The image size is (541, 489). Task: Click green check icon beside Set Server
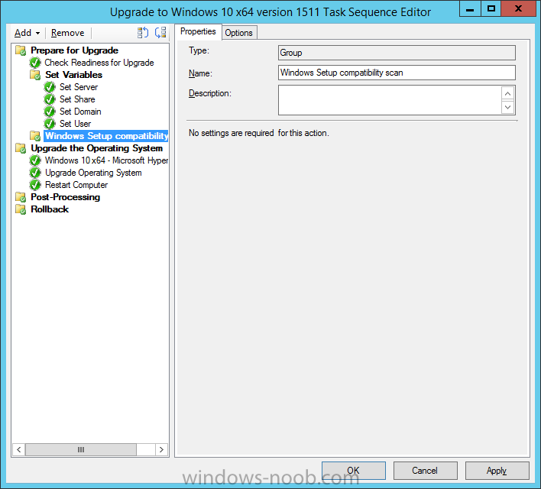pos(50,87)
